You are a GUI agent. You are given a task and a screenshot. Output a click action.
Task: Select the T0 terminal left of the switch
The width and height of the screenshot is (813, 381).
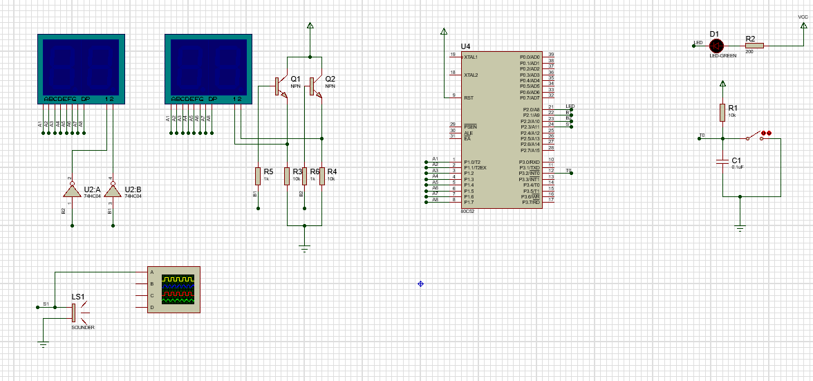point(698,138)
